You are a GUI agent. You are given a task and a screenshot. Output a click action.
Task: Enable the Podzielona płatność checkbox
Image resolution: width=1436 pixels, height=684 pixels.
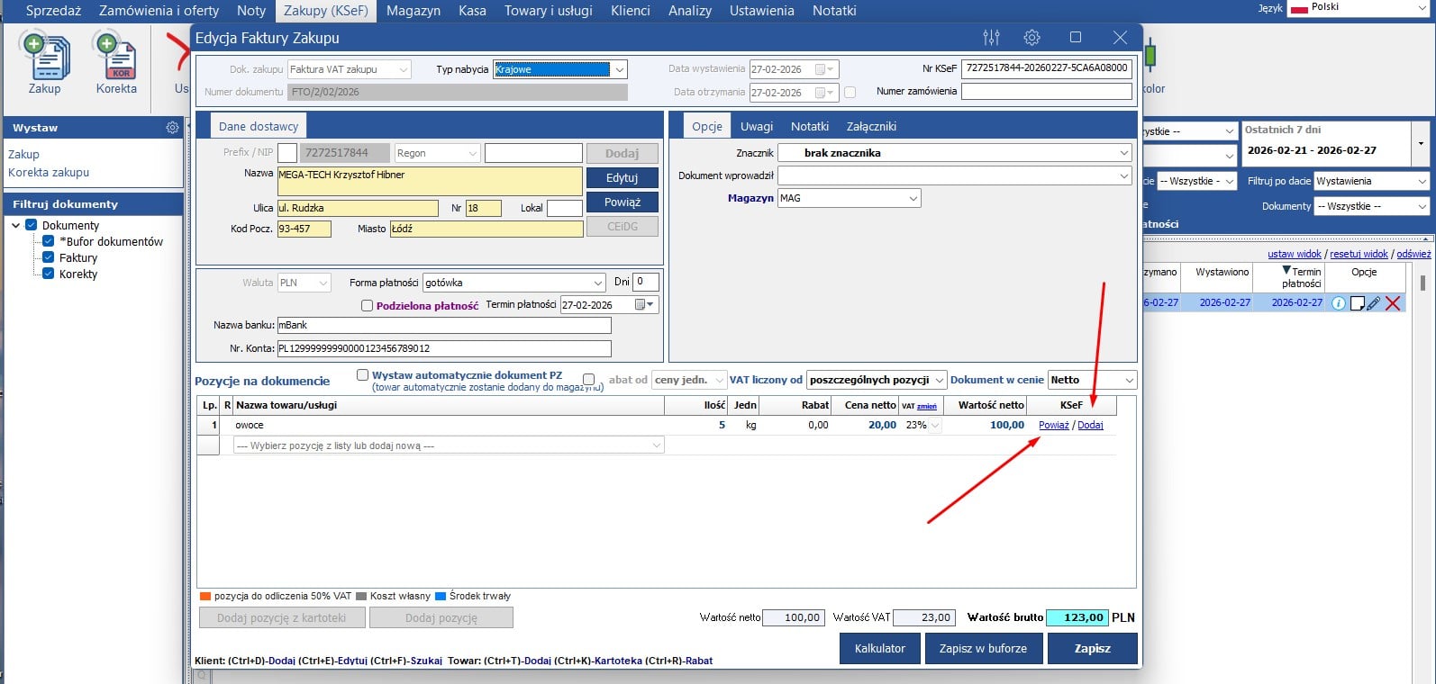[x=367, y=306]
